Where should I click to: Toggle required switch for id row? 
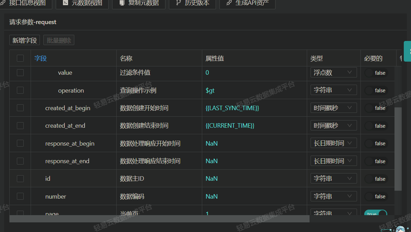(376, 179)
